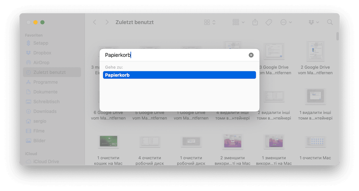Select the highlighted Papierkorb suggestion
The height and width of the screenshot is (191, 359).
[179, 75]
